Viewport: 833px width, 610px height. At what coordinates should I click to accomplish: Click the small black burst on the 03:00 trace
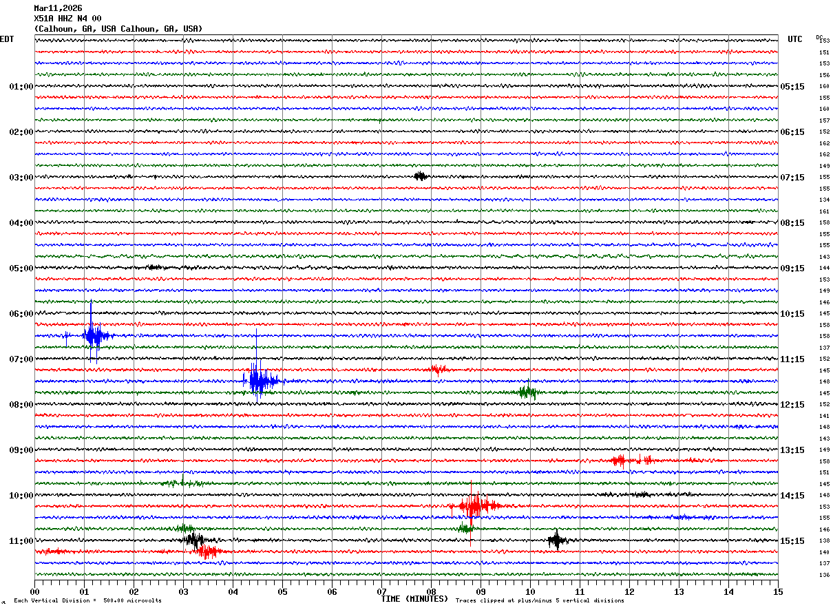[x=420, y=176]
